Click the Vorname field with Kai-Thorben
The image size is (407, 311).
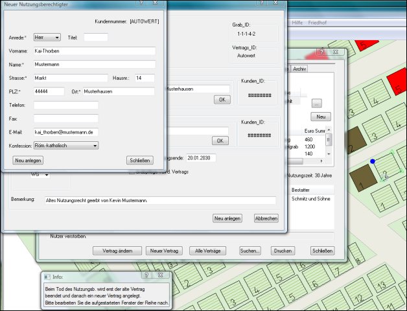coord(95,51)
